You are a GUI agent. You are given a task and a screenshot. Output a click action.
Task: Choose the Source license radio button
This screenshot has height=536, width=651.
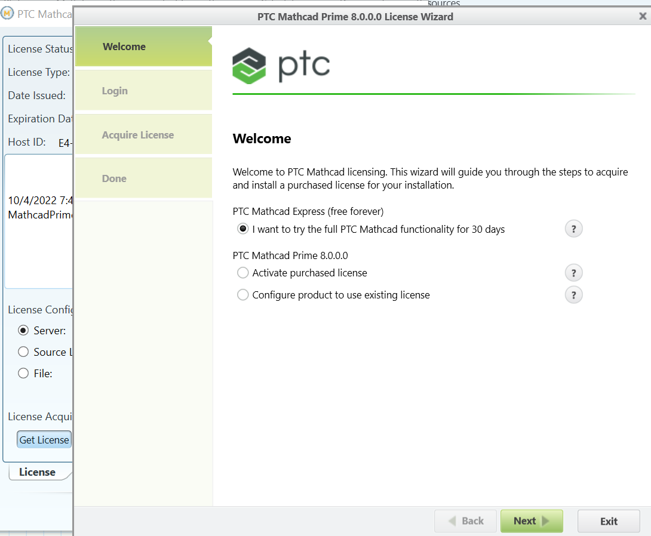tap(22, 352)
